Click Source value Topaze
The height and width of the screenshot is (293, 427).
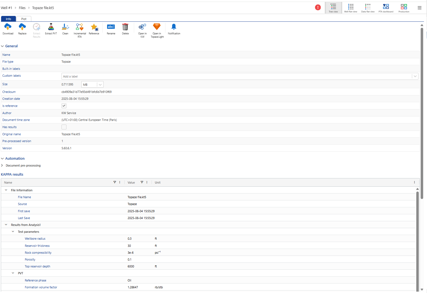coord(132,204)
